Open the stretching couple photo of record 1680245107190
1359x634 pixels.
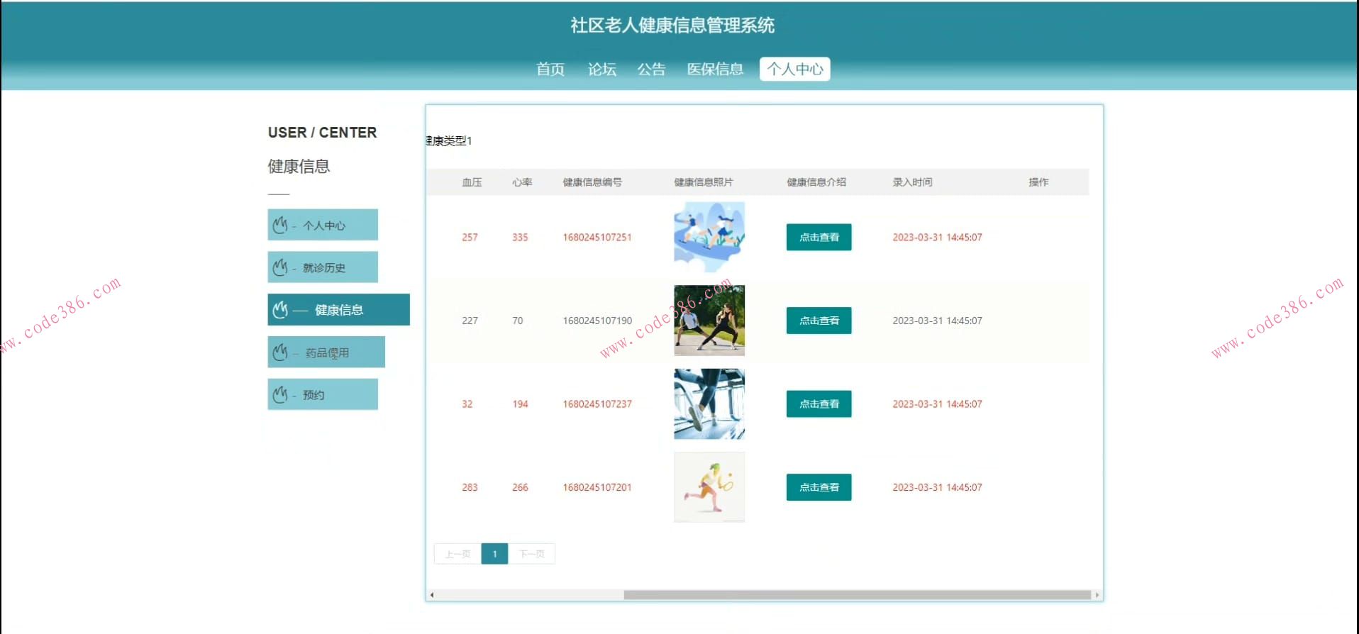[x=709, y=321]
